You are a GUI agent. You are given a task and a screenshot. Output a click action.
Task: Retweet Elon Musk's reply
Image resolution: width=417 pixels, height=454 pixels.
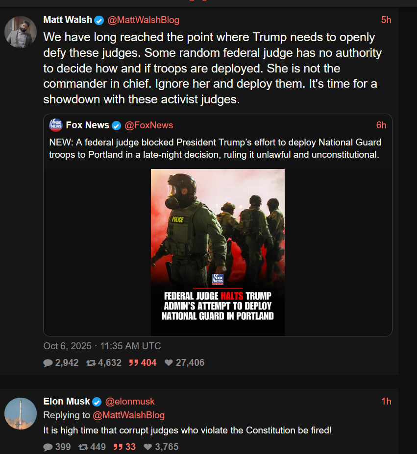click(x=83, y=447)
